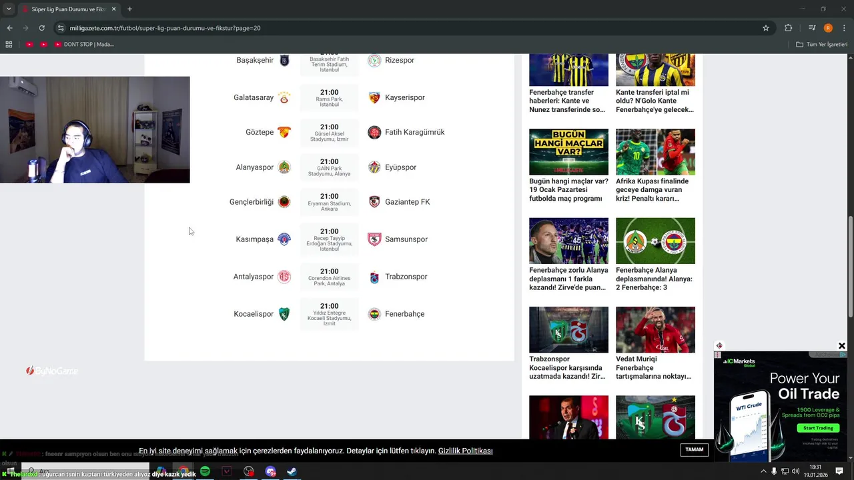This screenshot has height=480, width=854.
Task: Open the apps grid in bookmarks bar
Action: pos(9,45)
